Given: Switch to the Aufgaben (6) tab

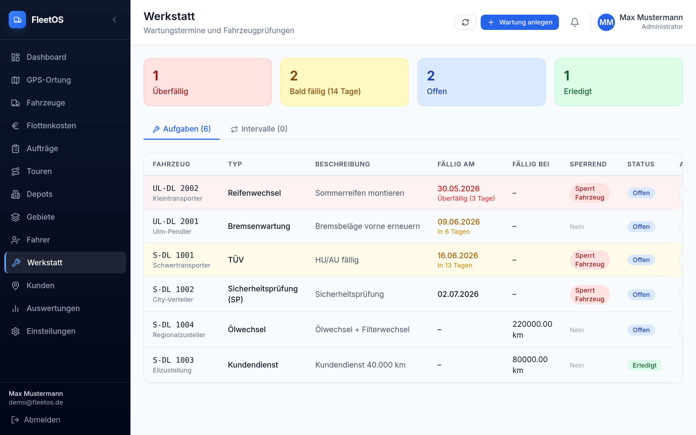Looking at the screenshot, I should coord(182,129).
